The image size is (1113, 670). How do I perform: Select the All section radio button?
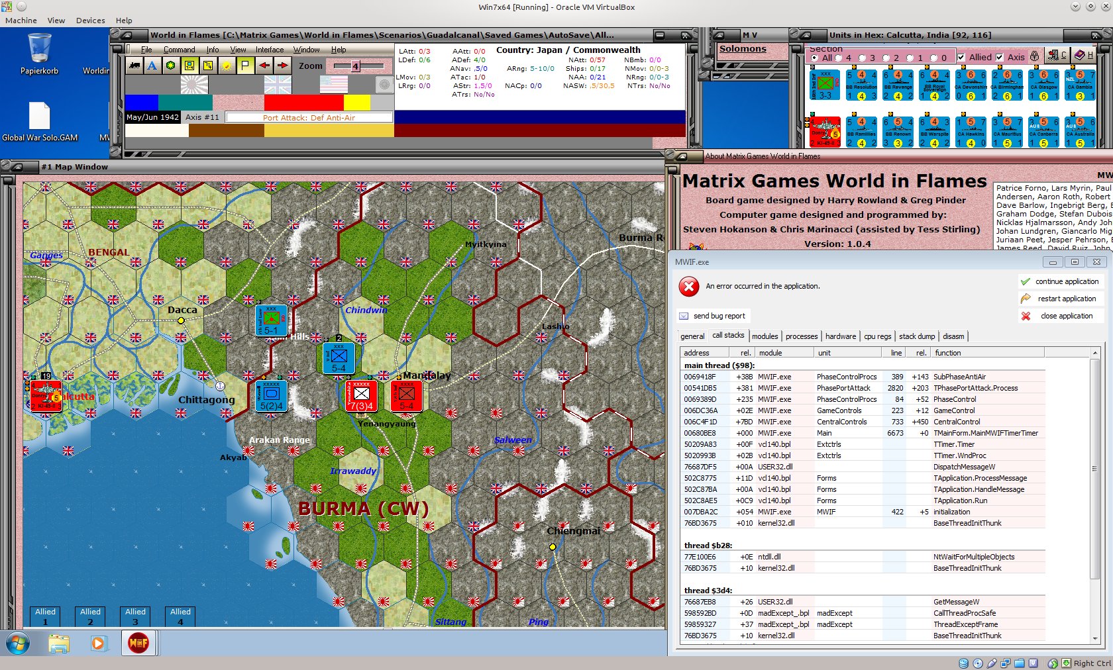pos(814,58)
